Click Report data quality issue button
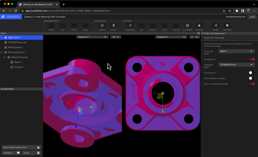This screenshot has height=157, width=258. click(21, 147)
